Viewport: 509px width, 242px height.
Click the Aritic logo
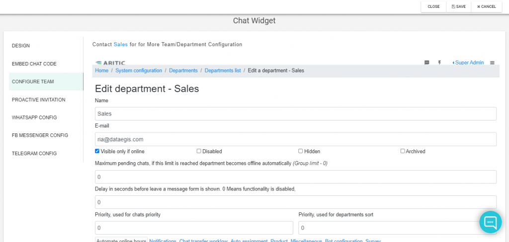pyautogui.click(x=110, y=63)
